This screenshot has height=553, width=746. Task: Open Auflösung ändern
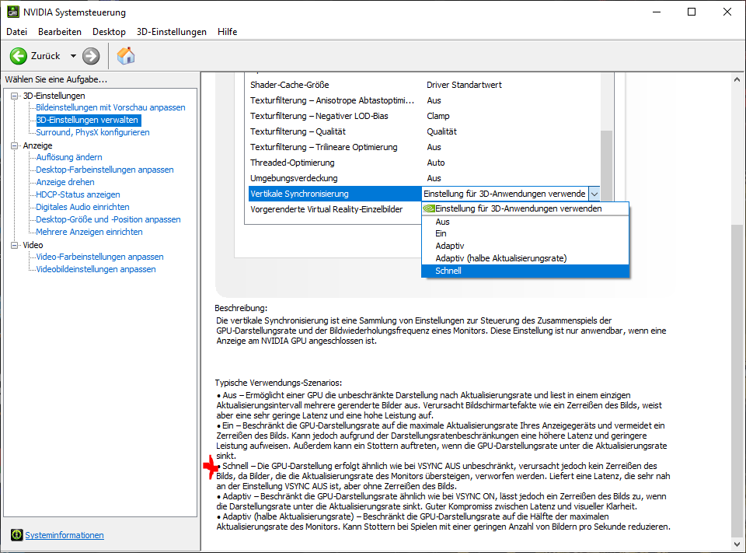tap(69, 157)
